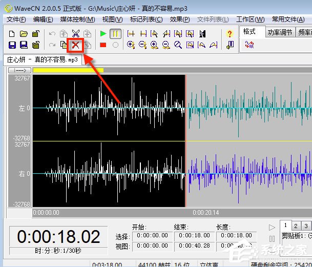This screenshot has height=267, width=312.
Task: Click the scissors cut icon
Action: (76, 34)
